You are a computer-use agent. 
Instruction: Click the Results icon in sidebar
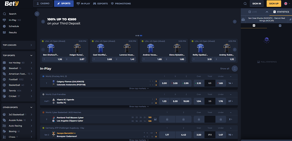4,33
